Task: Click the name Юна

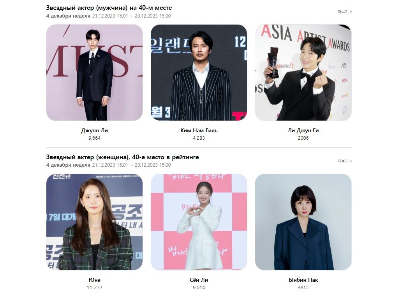Action: [x=95, y=280]
